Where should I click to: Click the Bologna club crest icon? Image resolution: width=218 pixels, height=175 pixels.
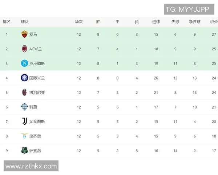[24, 92]
